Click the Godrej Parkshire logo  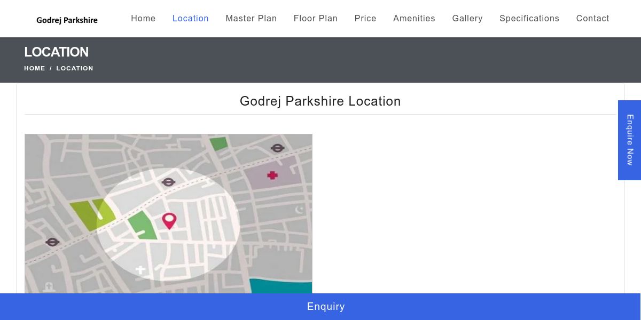67,20
